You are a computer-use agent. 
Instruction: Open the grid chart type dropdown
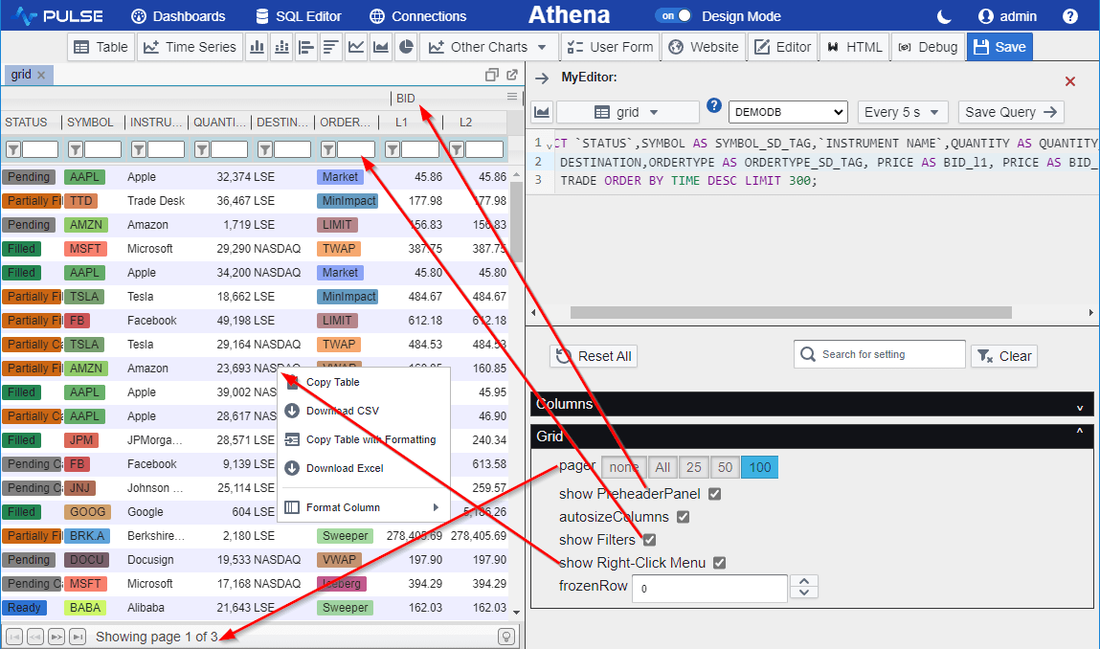tap(627, 112)
